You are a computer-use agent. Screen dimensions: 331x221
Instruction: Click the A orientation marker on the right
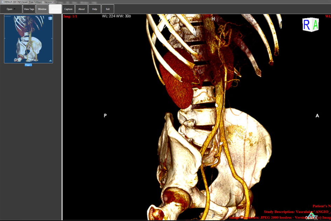pos(317,116)
